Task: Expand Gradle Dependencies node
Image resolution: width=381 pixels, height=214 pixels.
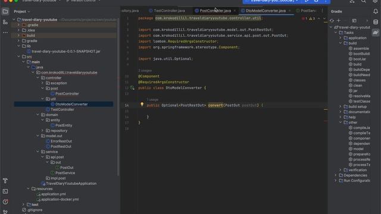Action: pyautogui.click(x=336, y=175)
